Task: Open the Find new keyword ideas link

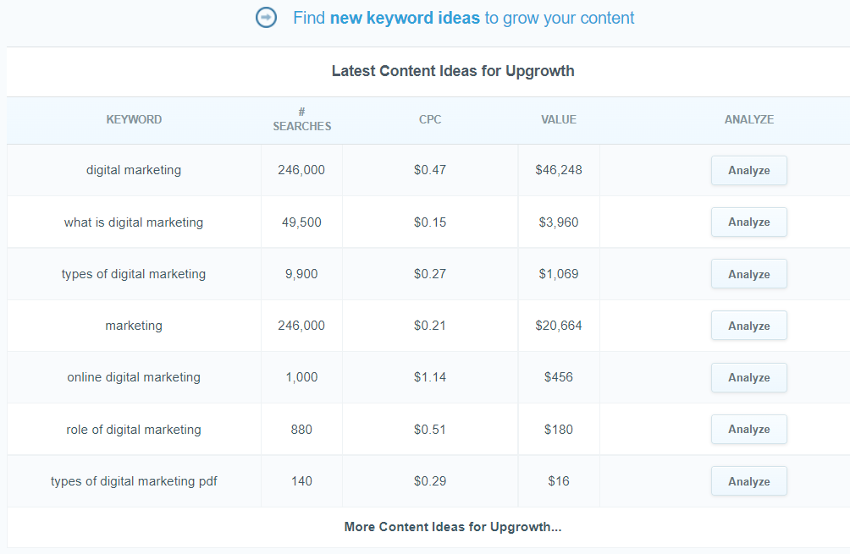Action: point(463,18)
